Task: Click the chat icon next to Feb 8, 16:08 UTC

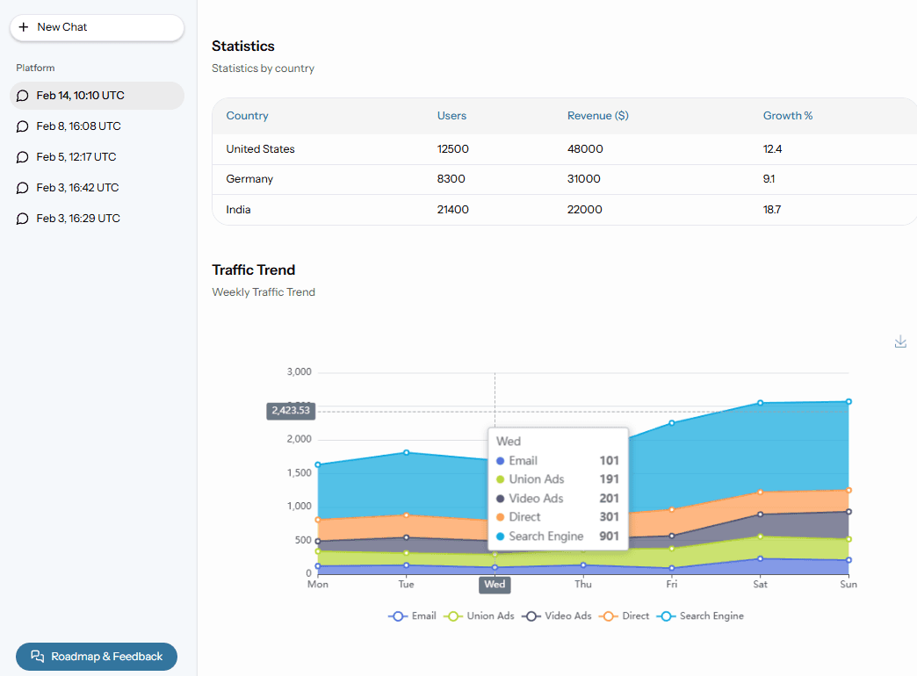Action: pos(23,126)
